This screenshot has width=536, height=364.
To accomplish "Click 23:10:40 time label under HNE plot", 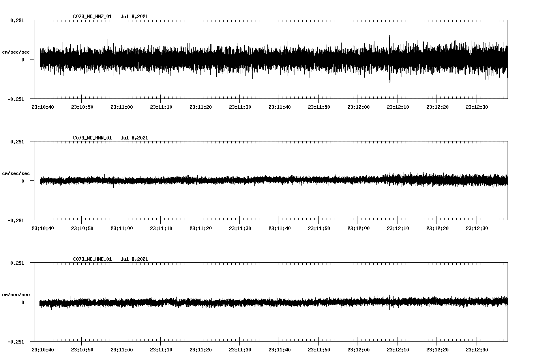I will point(42,349).
